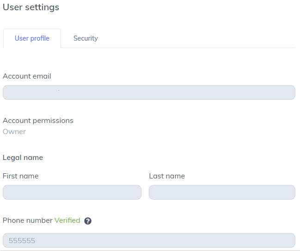Focus the Phone number input field
This screenshot has width=300, height=251.
[x=149, y=240]
